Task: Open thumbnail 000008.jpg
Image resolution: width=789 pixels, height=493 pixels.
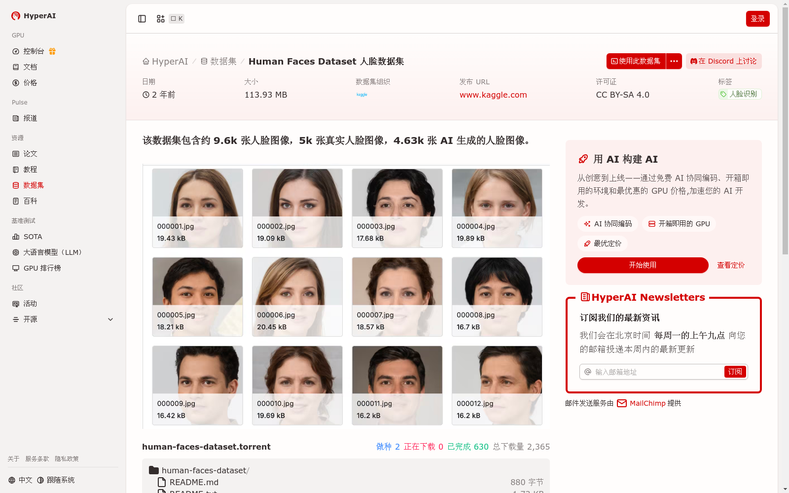Action: pos(497,297)
